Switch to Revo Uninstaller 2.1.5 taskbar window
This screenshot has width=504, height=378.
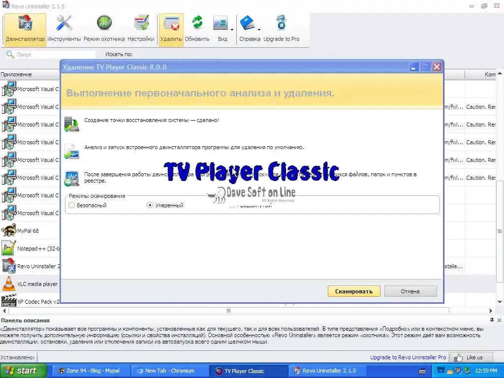pos(327,371)
